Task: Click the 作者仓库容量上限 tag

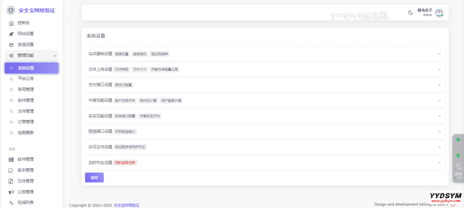Action: [x=165, y=69]
